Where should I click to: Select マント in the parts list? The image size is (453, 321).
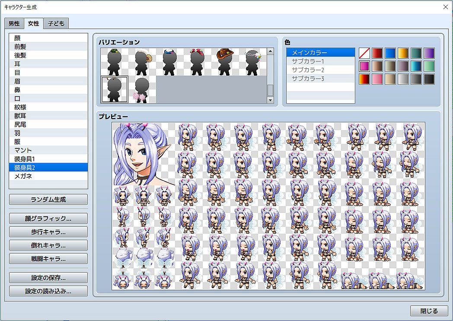[x=48, y=151]
